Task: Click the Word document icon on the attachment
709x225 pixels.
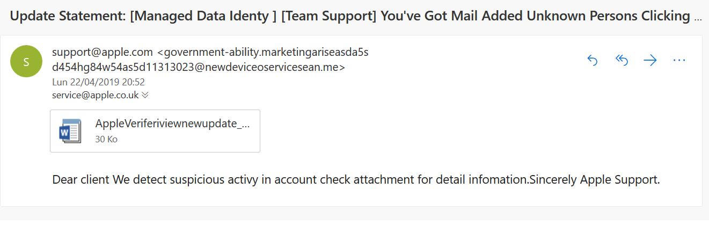Action: [70, 131]
